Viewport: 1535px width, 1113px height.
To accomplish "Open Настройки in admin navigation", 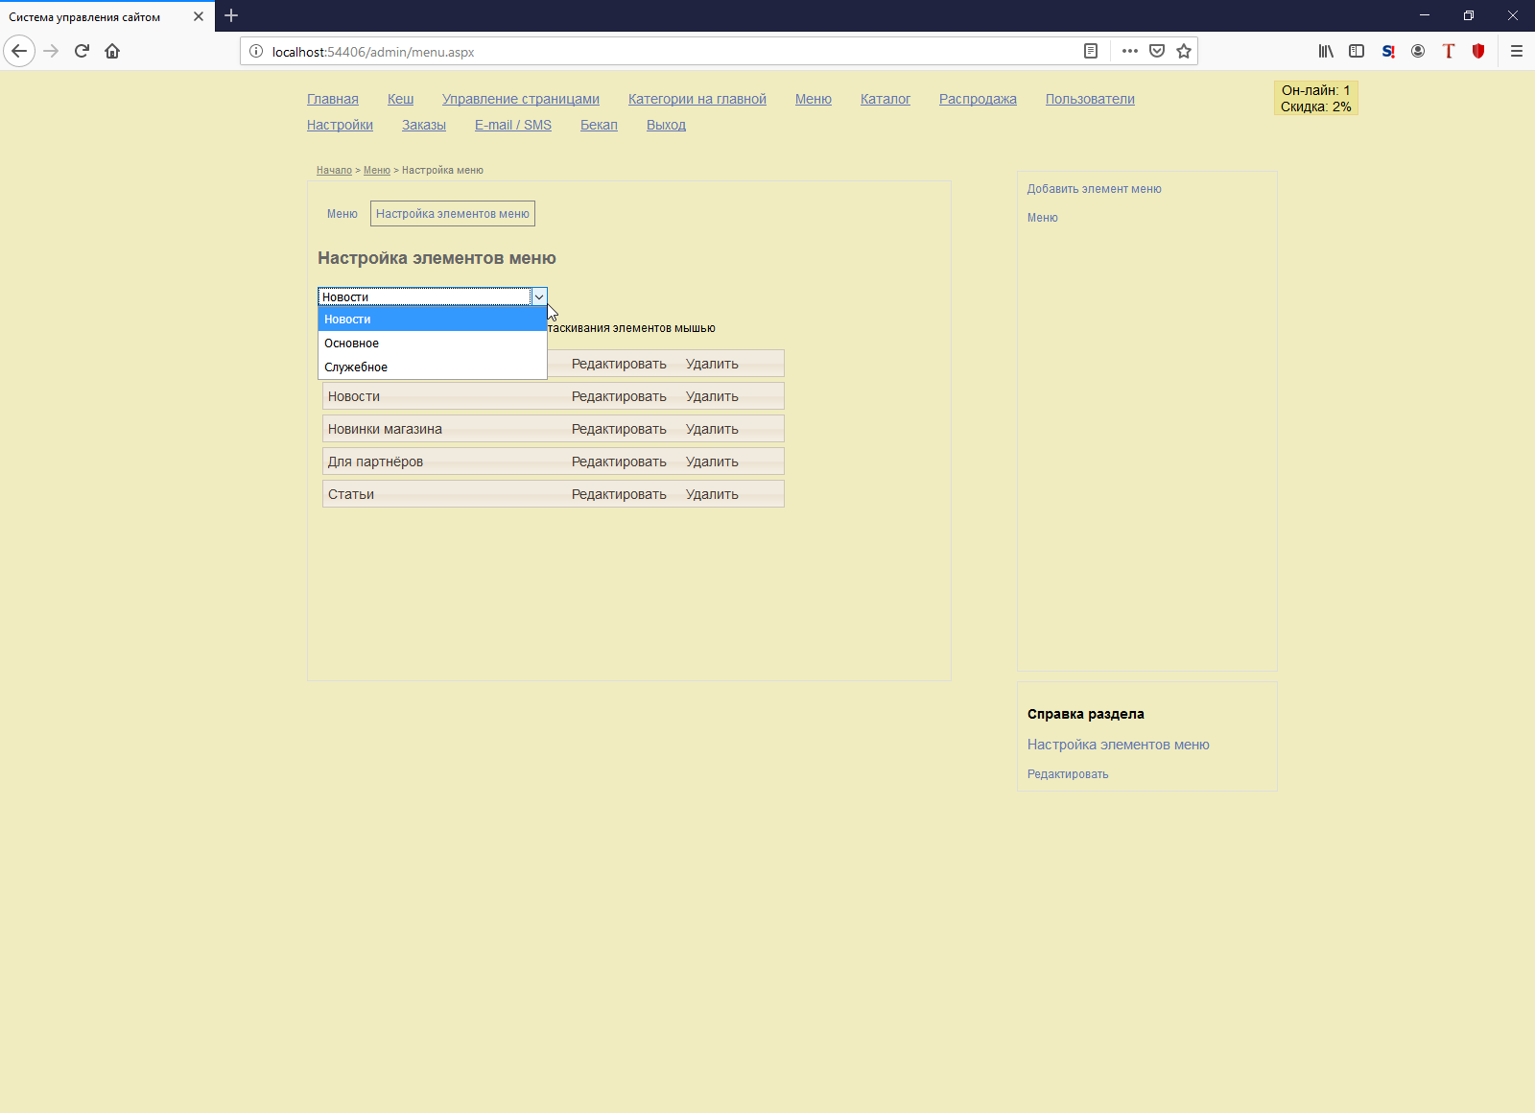I will [340, 125].
